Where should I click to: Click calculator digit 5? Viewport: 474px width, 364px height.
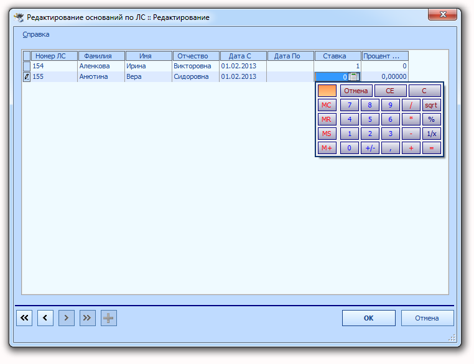[x=369, y=119]
